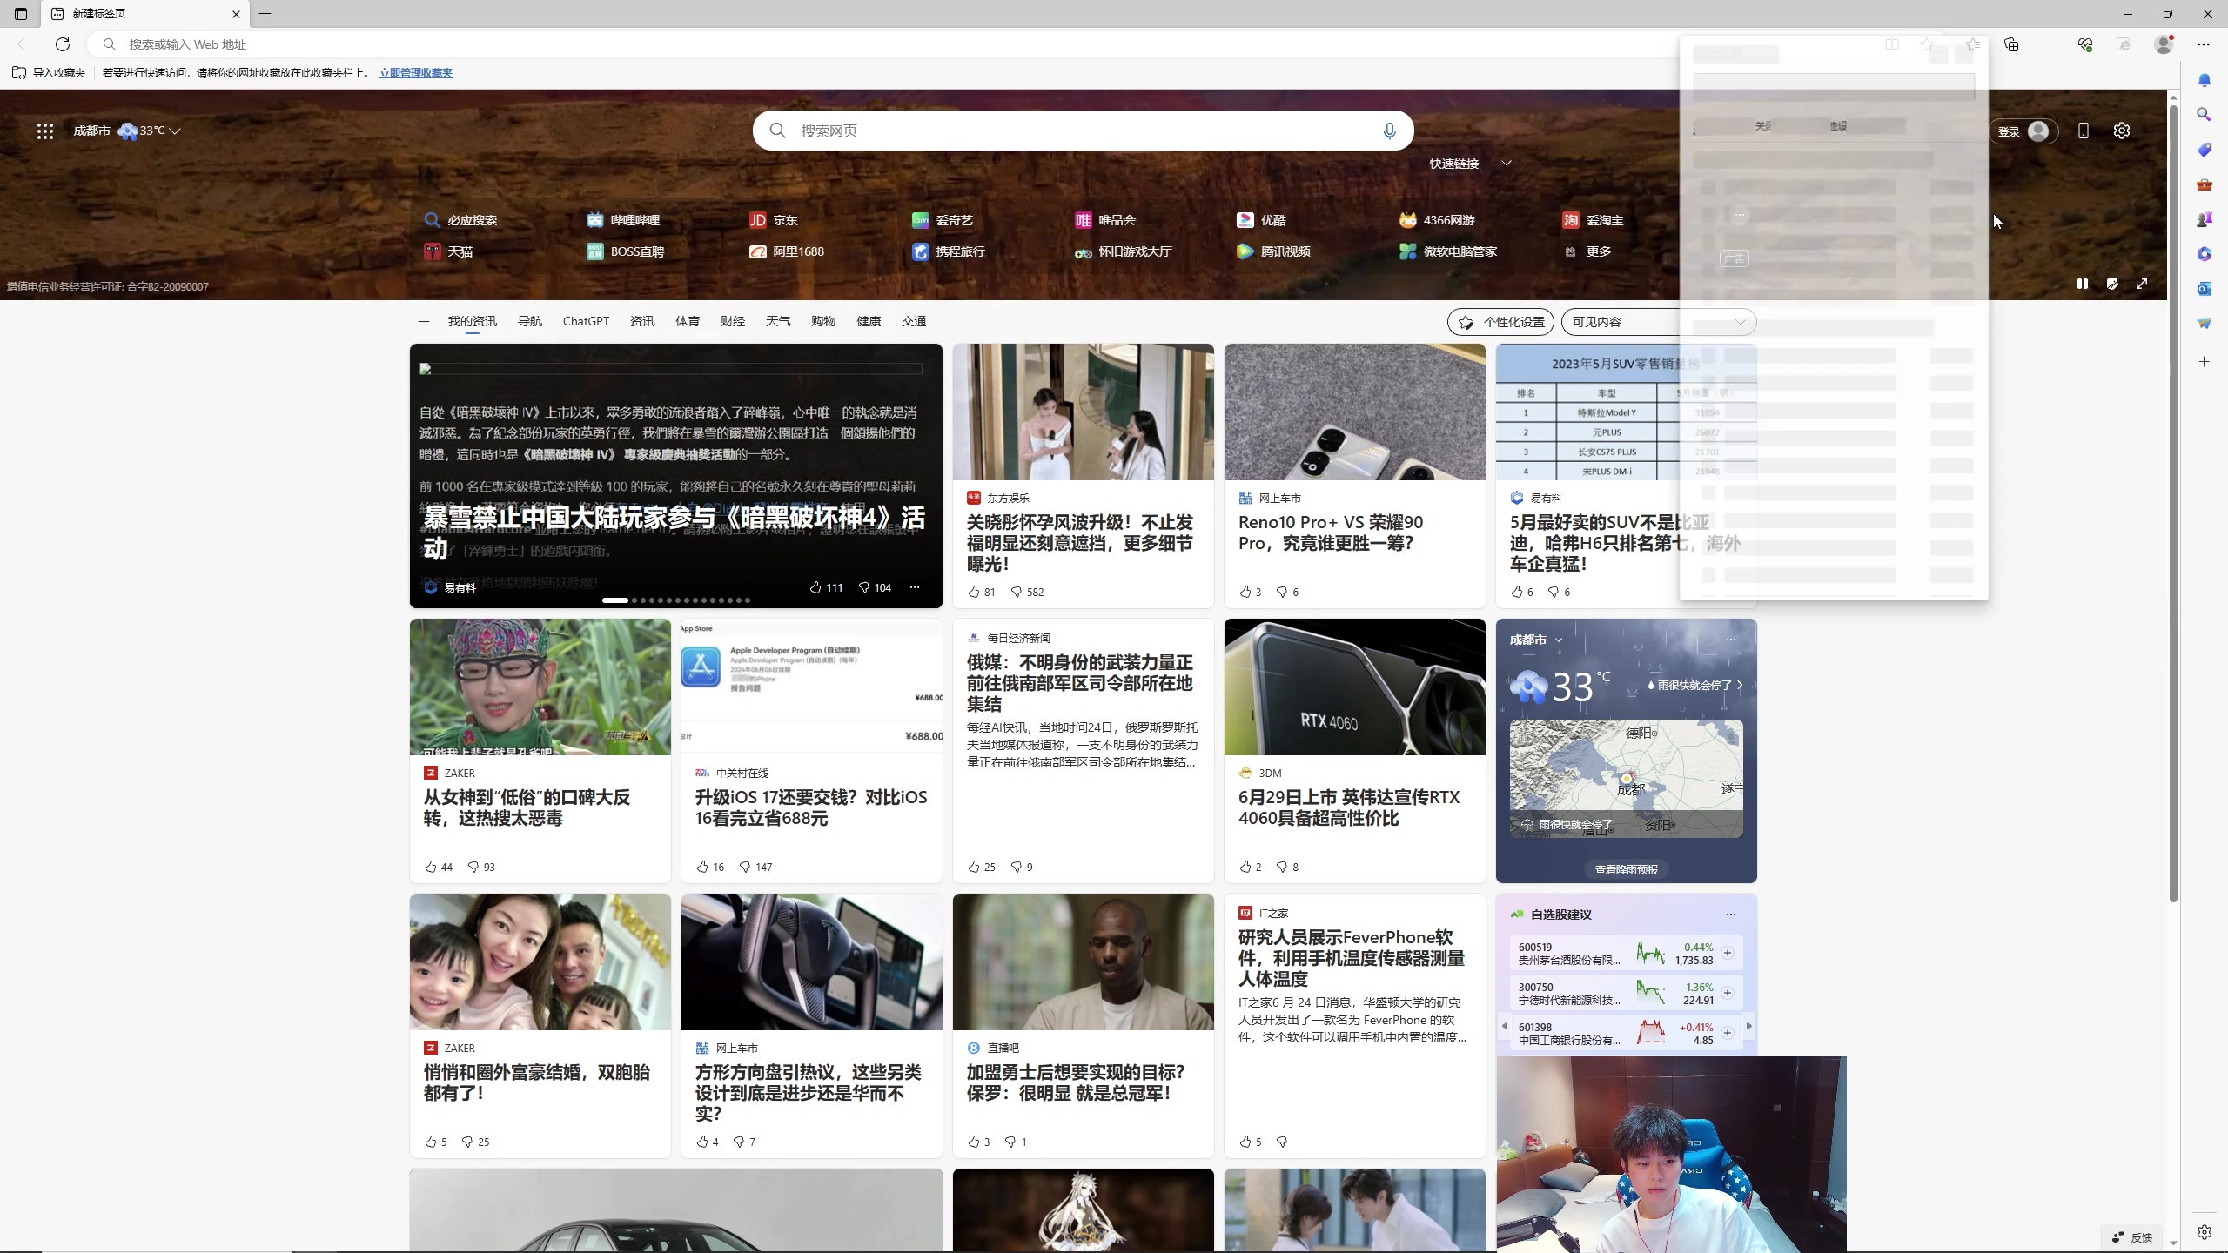The width and height of the screenshot is (2228, 1253).
Task: Click the 反馈 feedback button
Action: (x=2132, y=1237)
